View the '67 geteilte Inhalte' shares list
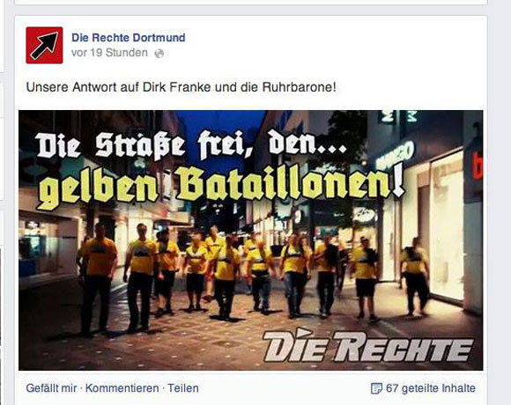Image resolution: width=511 pixels, height=405 pixels. [x=431, y=388]
